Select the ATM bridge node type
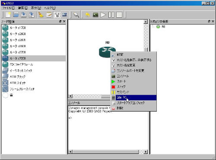 click(34, 77)
